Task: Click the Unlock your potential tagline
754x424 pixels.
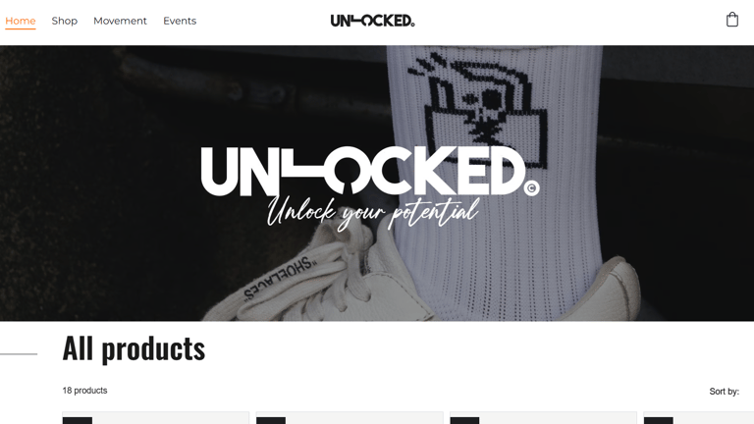Action: pos(373,212)
